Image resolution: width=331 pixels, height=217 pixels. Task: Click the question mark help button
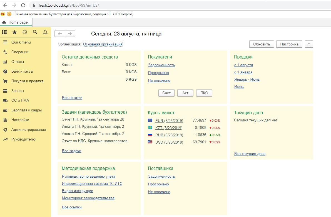[309, 44]
